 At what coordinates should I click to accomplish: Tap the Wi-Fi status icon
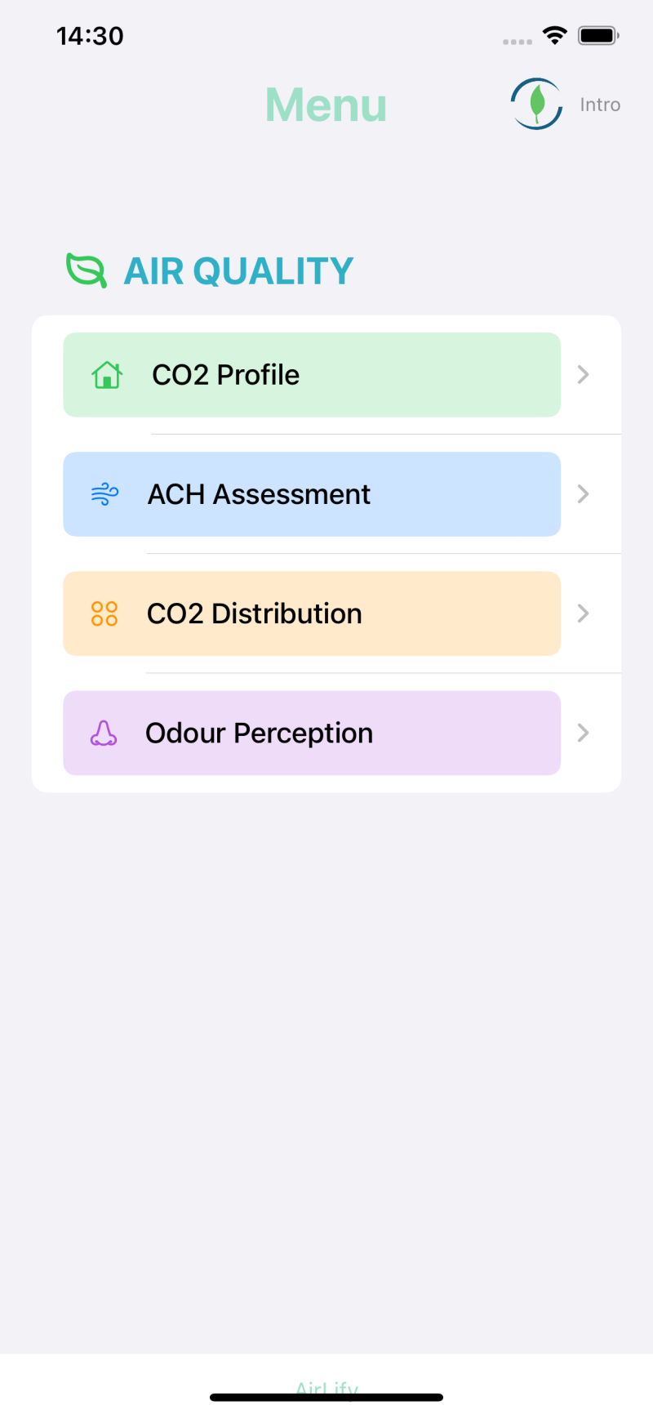(x=555, y=35)
